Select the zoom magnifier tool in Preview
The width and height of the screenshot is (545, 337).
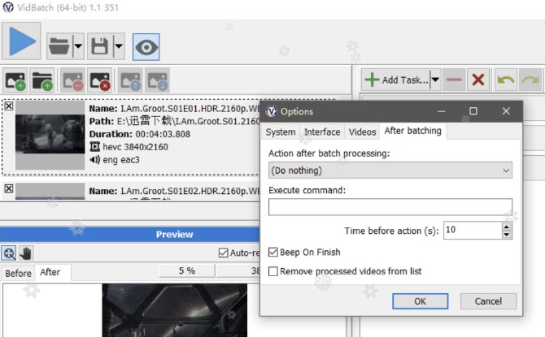pos(9,253)
